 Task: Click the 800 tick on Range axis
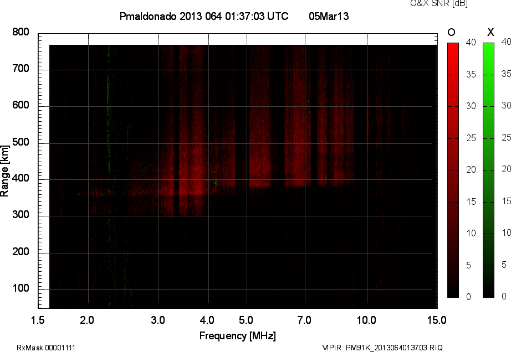(x=21, y=32)
